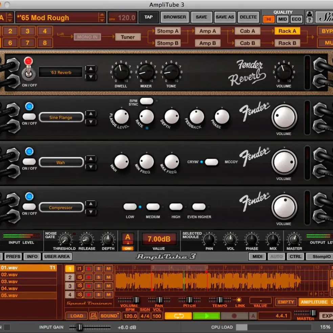The image size is (333, 333).
Task: Click down arrow beside '63 Reverb
Action: coord(91,77)
